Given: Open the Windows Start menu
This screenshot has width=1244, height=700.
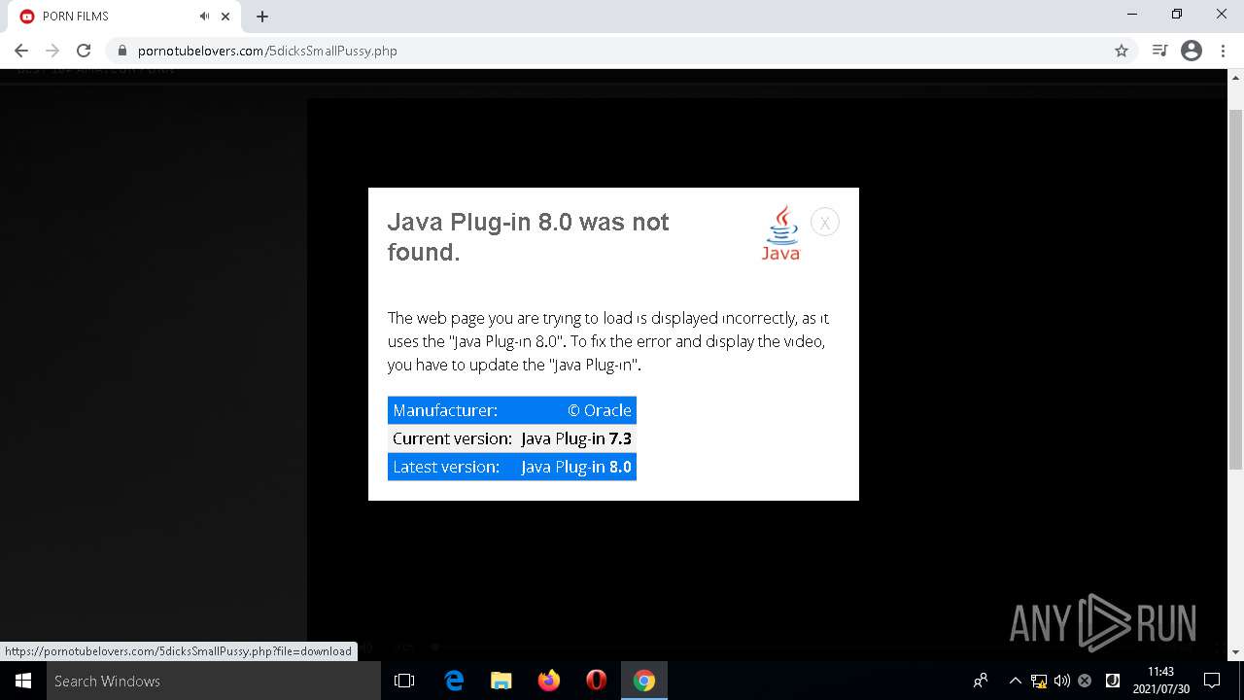Looking at the screenshot, I should pos(23,681).
